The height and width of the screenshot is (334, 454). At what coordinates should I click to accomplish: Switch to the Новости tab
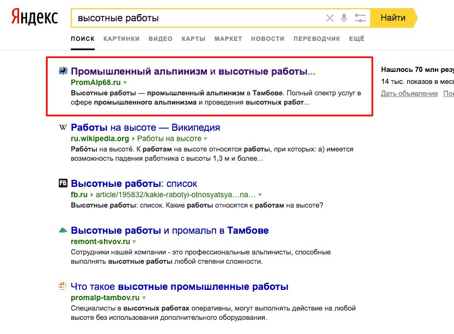pyautogui.click(x=267, y=39)
